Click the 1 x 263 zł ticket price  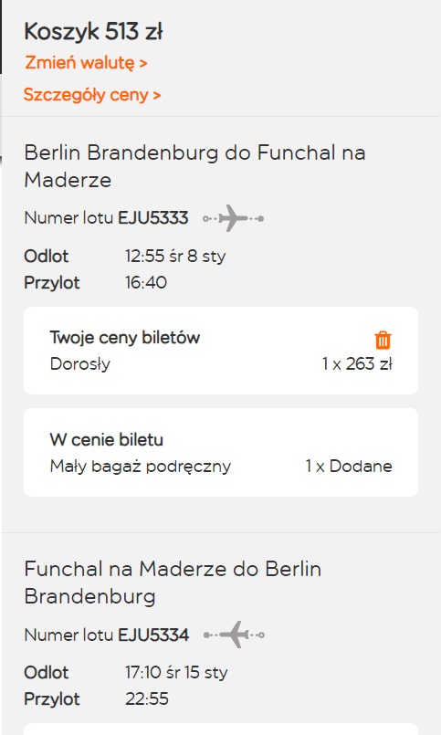pos(357,363)
